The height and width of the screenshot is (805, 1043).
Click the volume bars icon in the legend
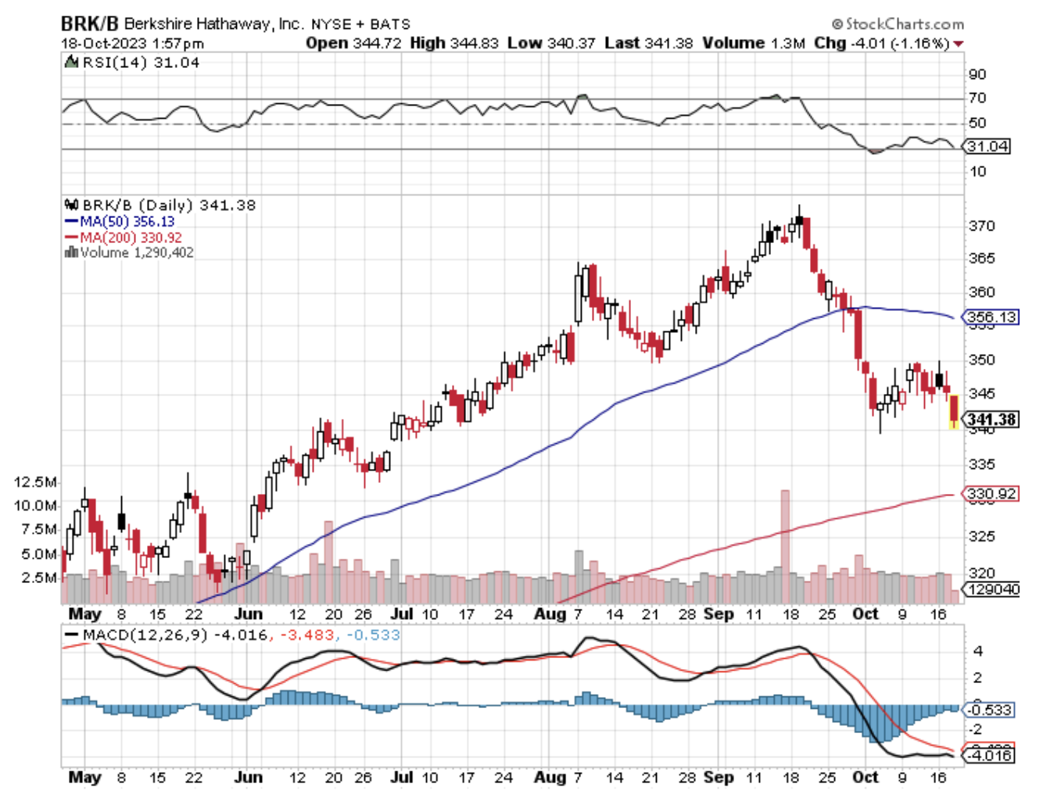point(71,252)
